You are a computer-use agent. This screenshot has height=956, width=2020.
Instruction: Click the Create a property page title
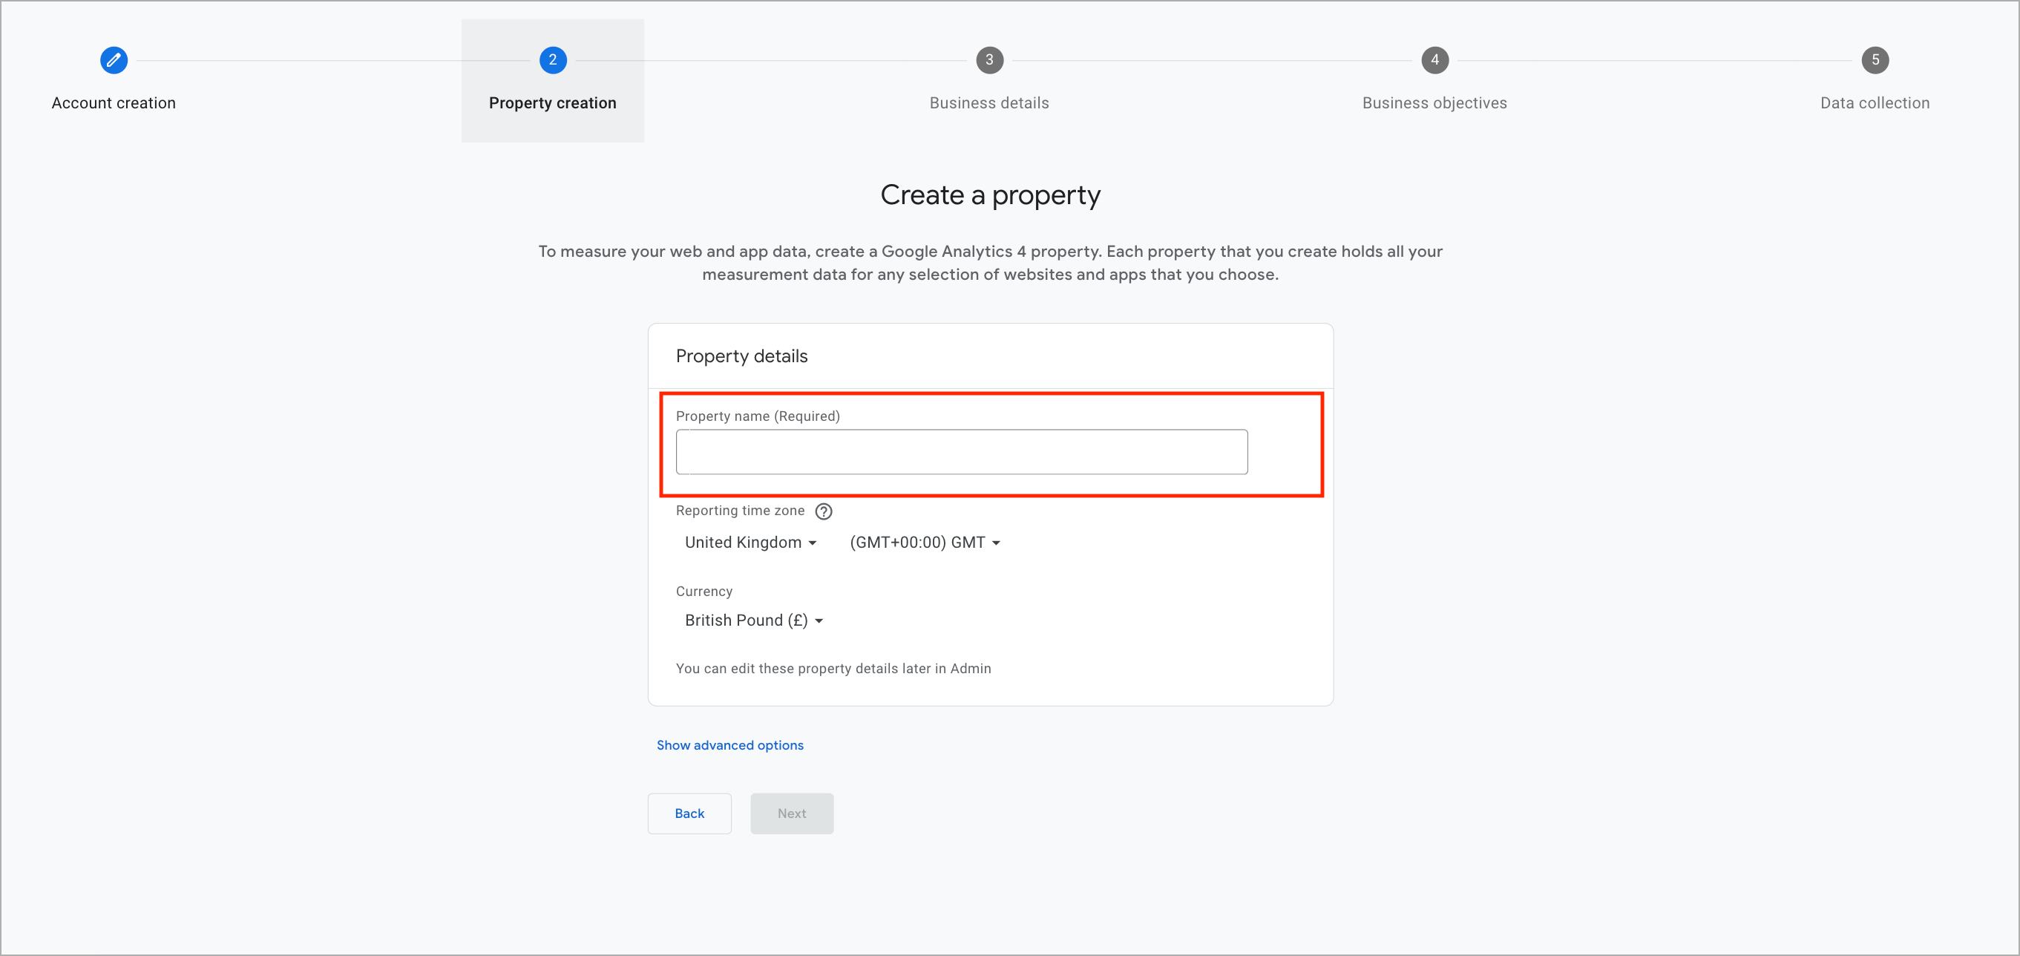click(991, 195)
